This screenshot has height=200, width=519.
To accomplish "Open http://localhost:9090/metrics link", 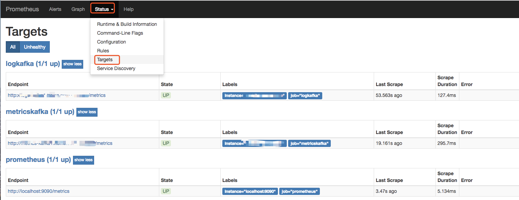I will pyautogui.click(x=39, y=191).
